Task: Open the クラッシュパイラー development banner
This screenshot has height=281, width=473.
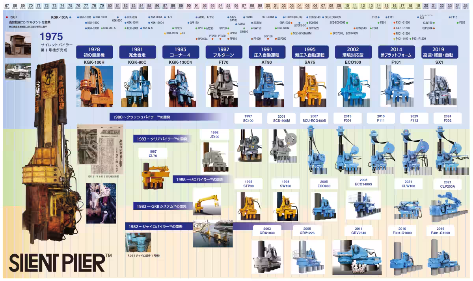Action: 168,117
